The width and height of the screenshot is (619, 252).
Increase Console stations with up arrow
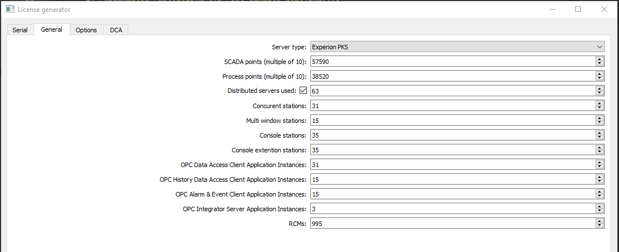(x=600, y=133)
